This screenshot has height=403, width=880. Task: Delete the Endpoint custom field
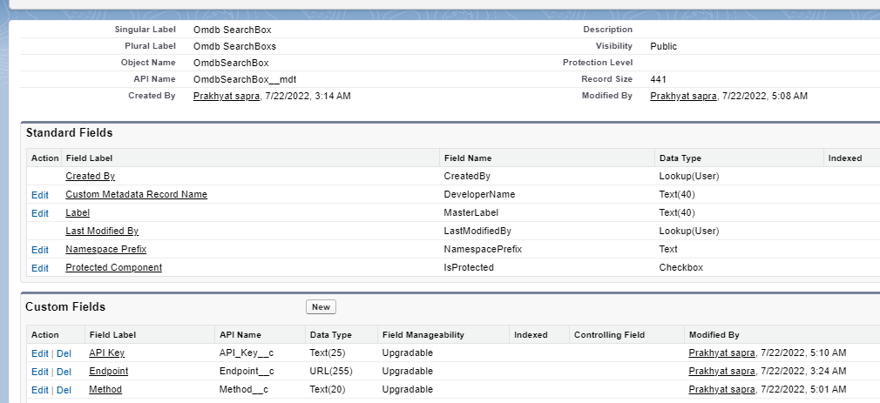click(64, 372)
